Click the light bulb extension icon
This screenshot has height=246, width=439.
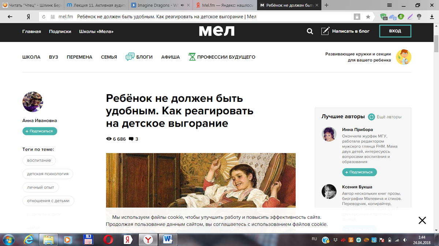(x=419, y=17)
